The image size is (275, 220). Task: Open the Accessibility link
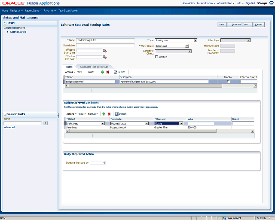[x=189, y=3]
